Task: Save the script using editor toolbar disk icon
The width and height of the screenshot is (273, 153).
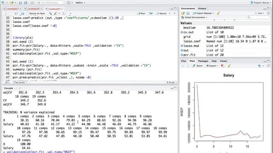Action: [x=23, y=13]
